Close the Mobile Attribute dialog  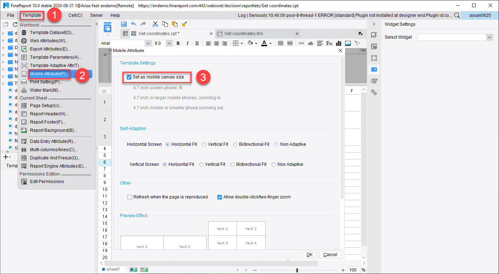[340, 51]
